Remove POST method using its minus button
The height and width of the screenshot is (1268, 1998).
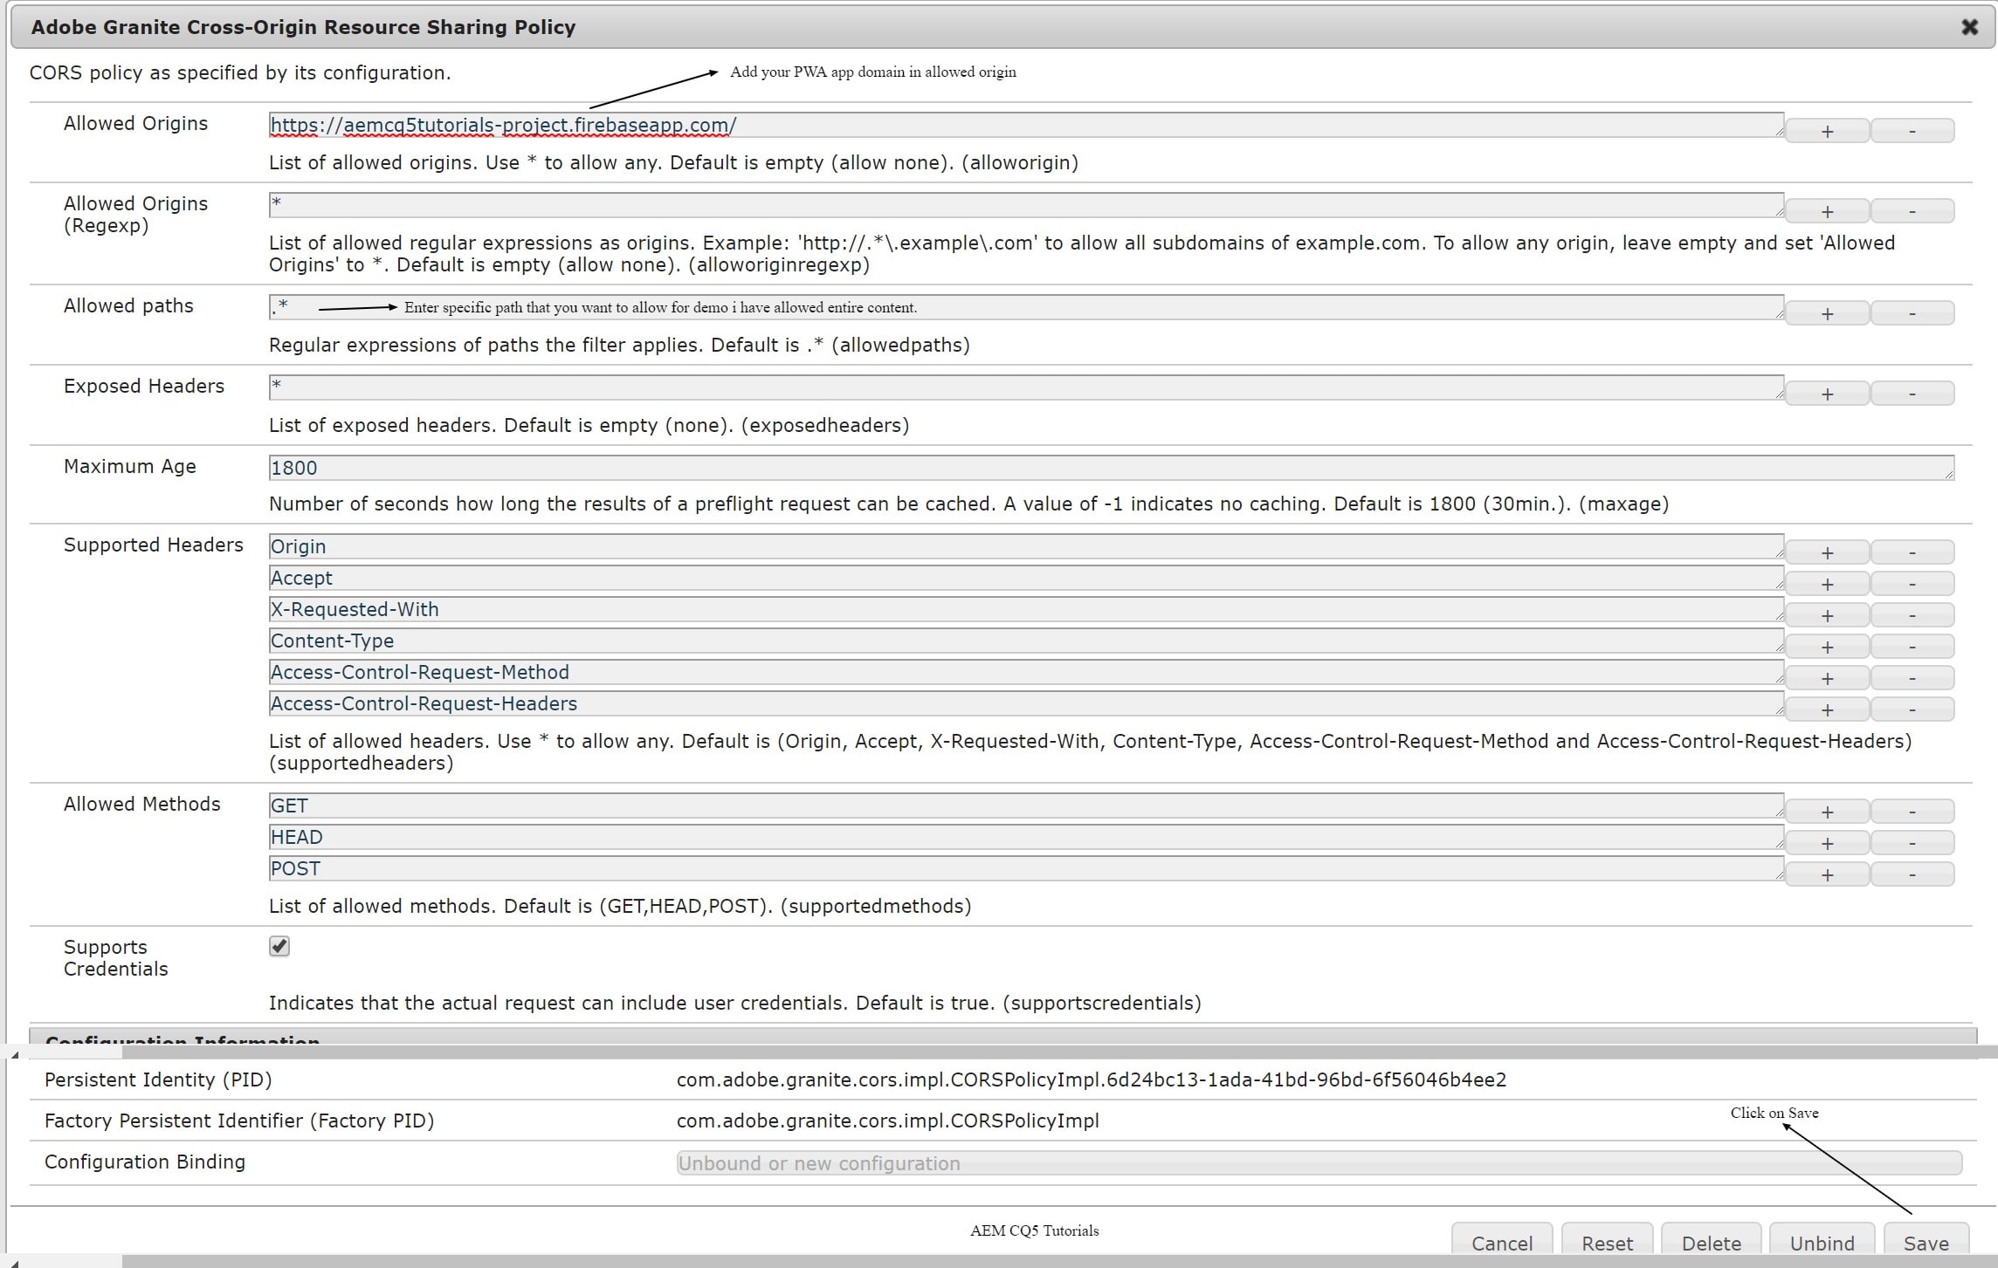pyautogui.click(x=1912, y=875)
